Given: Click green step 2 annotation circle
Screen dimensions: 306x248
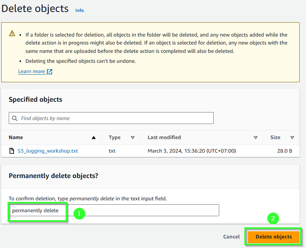Looking at the screenshot, I should pyautogui.click(x=273, y=218).
